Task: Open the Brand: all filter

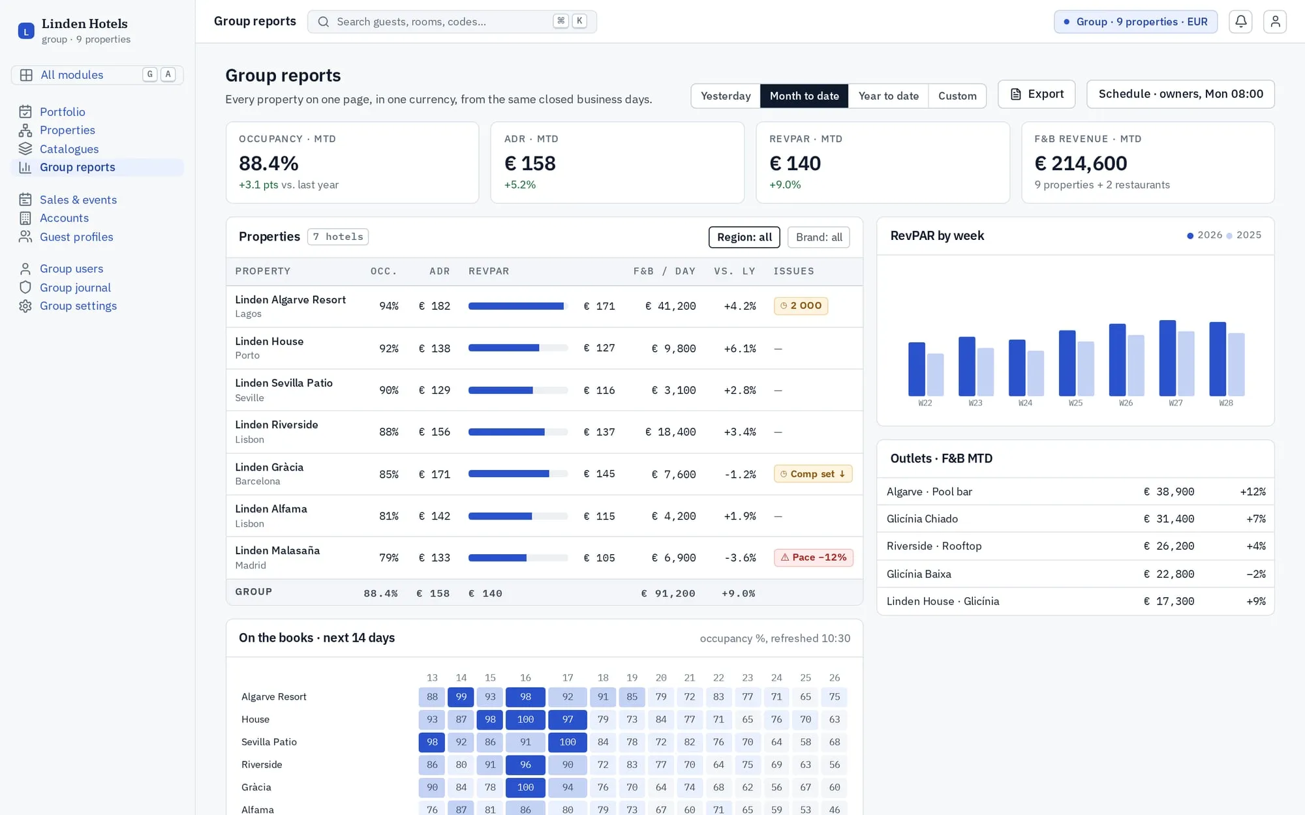Action: click(819, 237)
